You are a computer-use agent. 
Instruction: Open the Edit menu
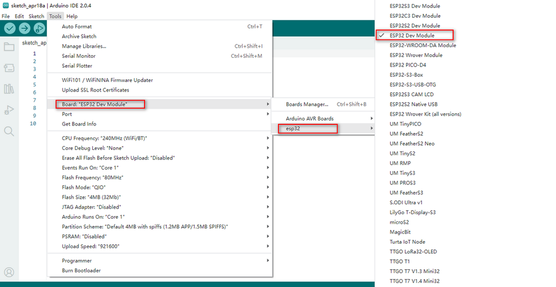pos(19,16)
